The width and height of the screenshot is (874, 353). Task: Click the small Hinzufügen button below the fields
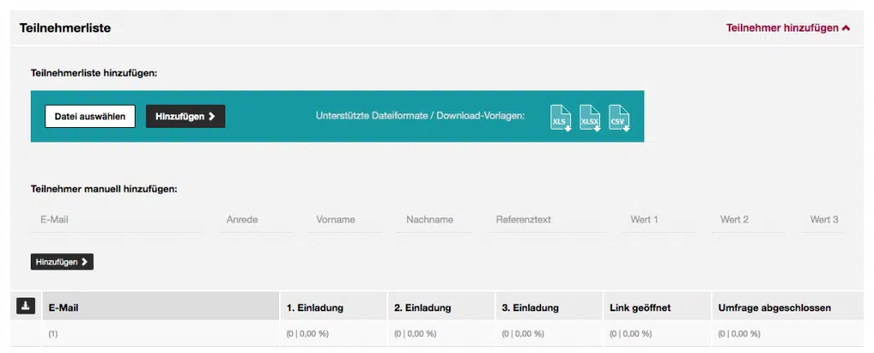[61, 262]
